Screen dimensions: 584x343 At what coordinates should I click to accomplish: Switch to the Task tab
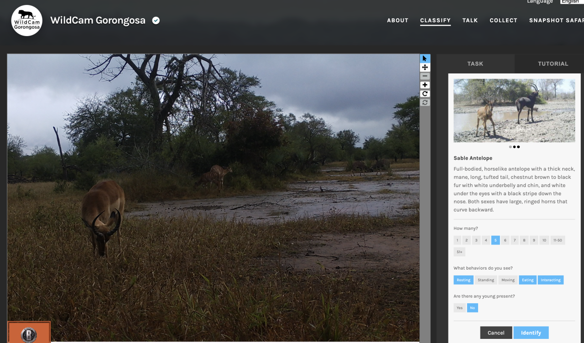coord(475,64)
